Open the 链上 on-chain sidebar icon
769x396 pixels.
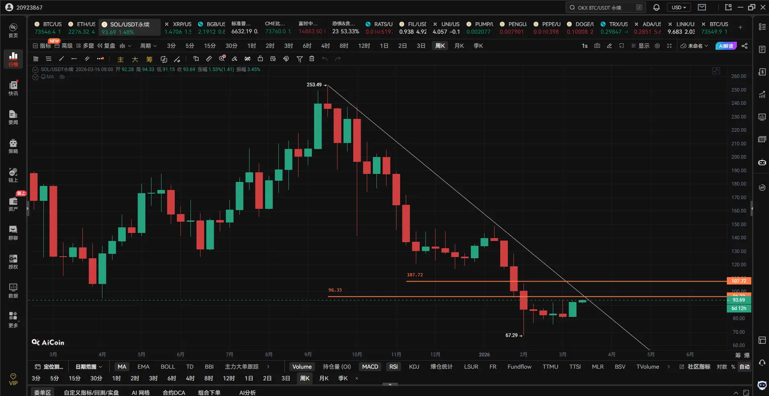click(13, 175)
